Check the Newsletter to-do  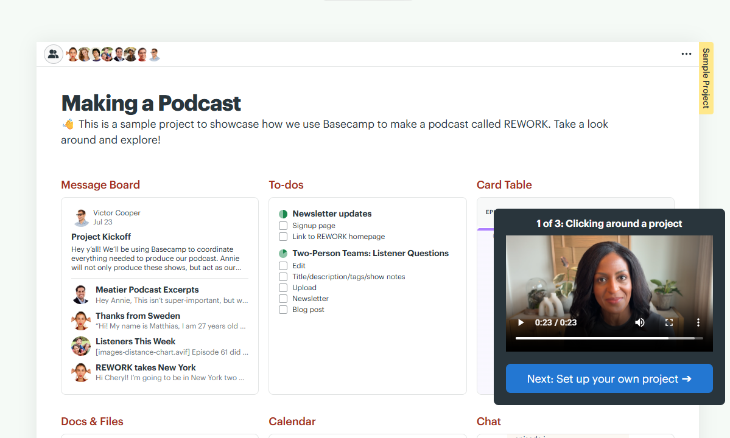tap(283, 299)
